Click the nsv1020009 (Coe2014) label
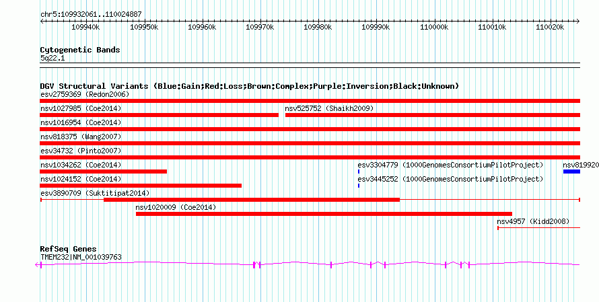 (176, 207)
